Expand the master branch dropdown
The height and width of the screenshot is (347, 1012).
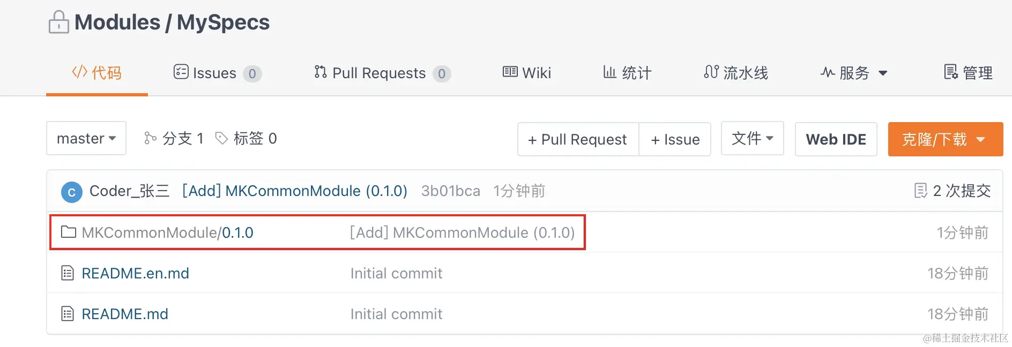click(86, 138)
